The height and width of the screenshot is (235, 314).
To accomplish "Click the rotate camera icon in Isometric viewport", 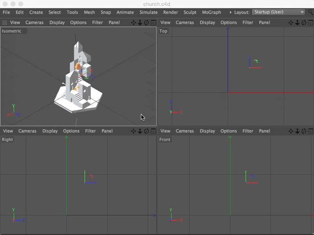I will coord(146,22).
